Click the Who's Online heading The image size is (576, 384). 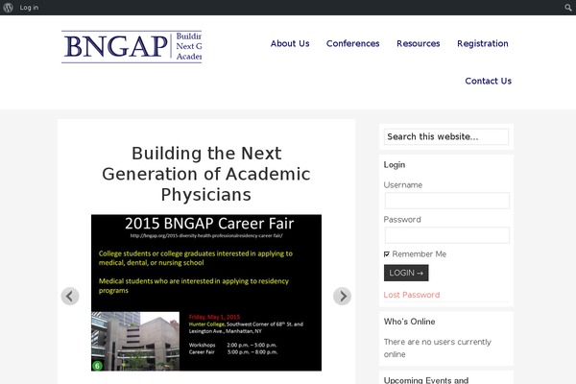[x=409, y=322]
